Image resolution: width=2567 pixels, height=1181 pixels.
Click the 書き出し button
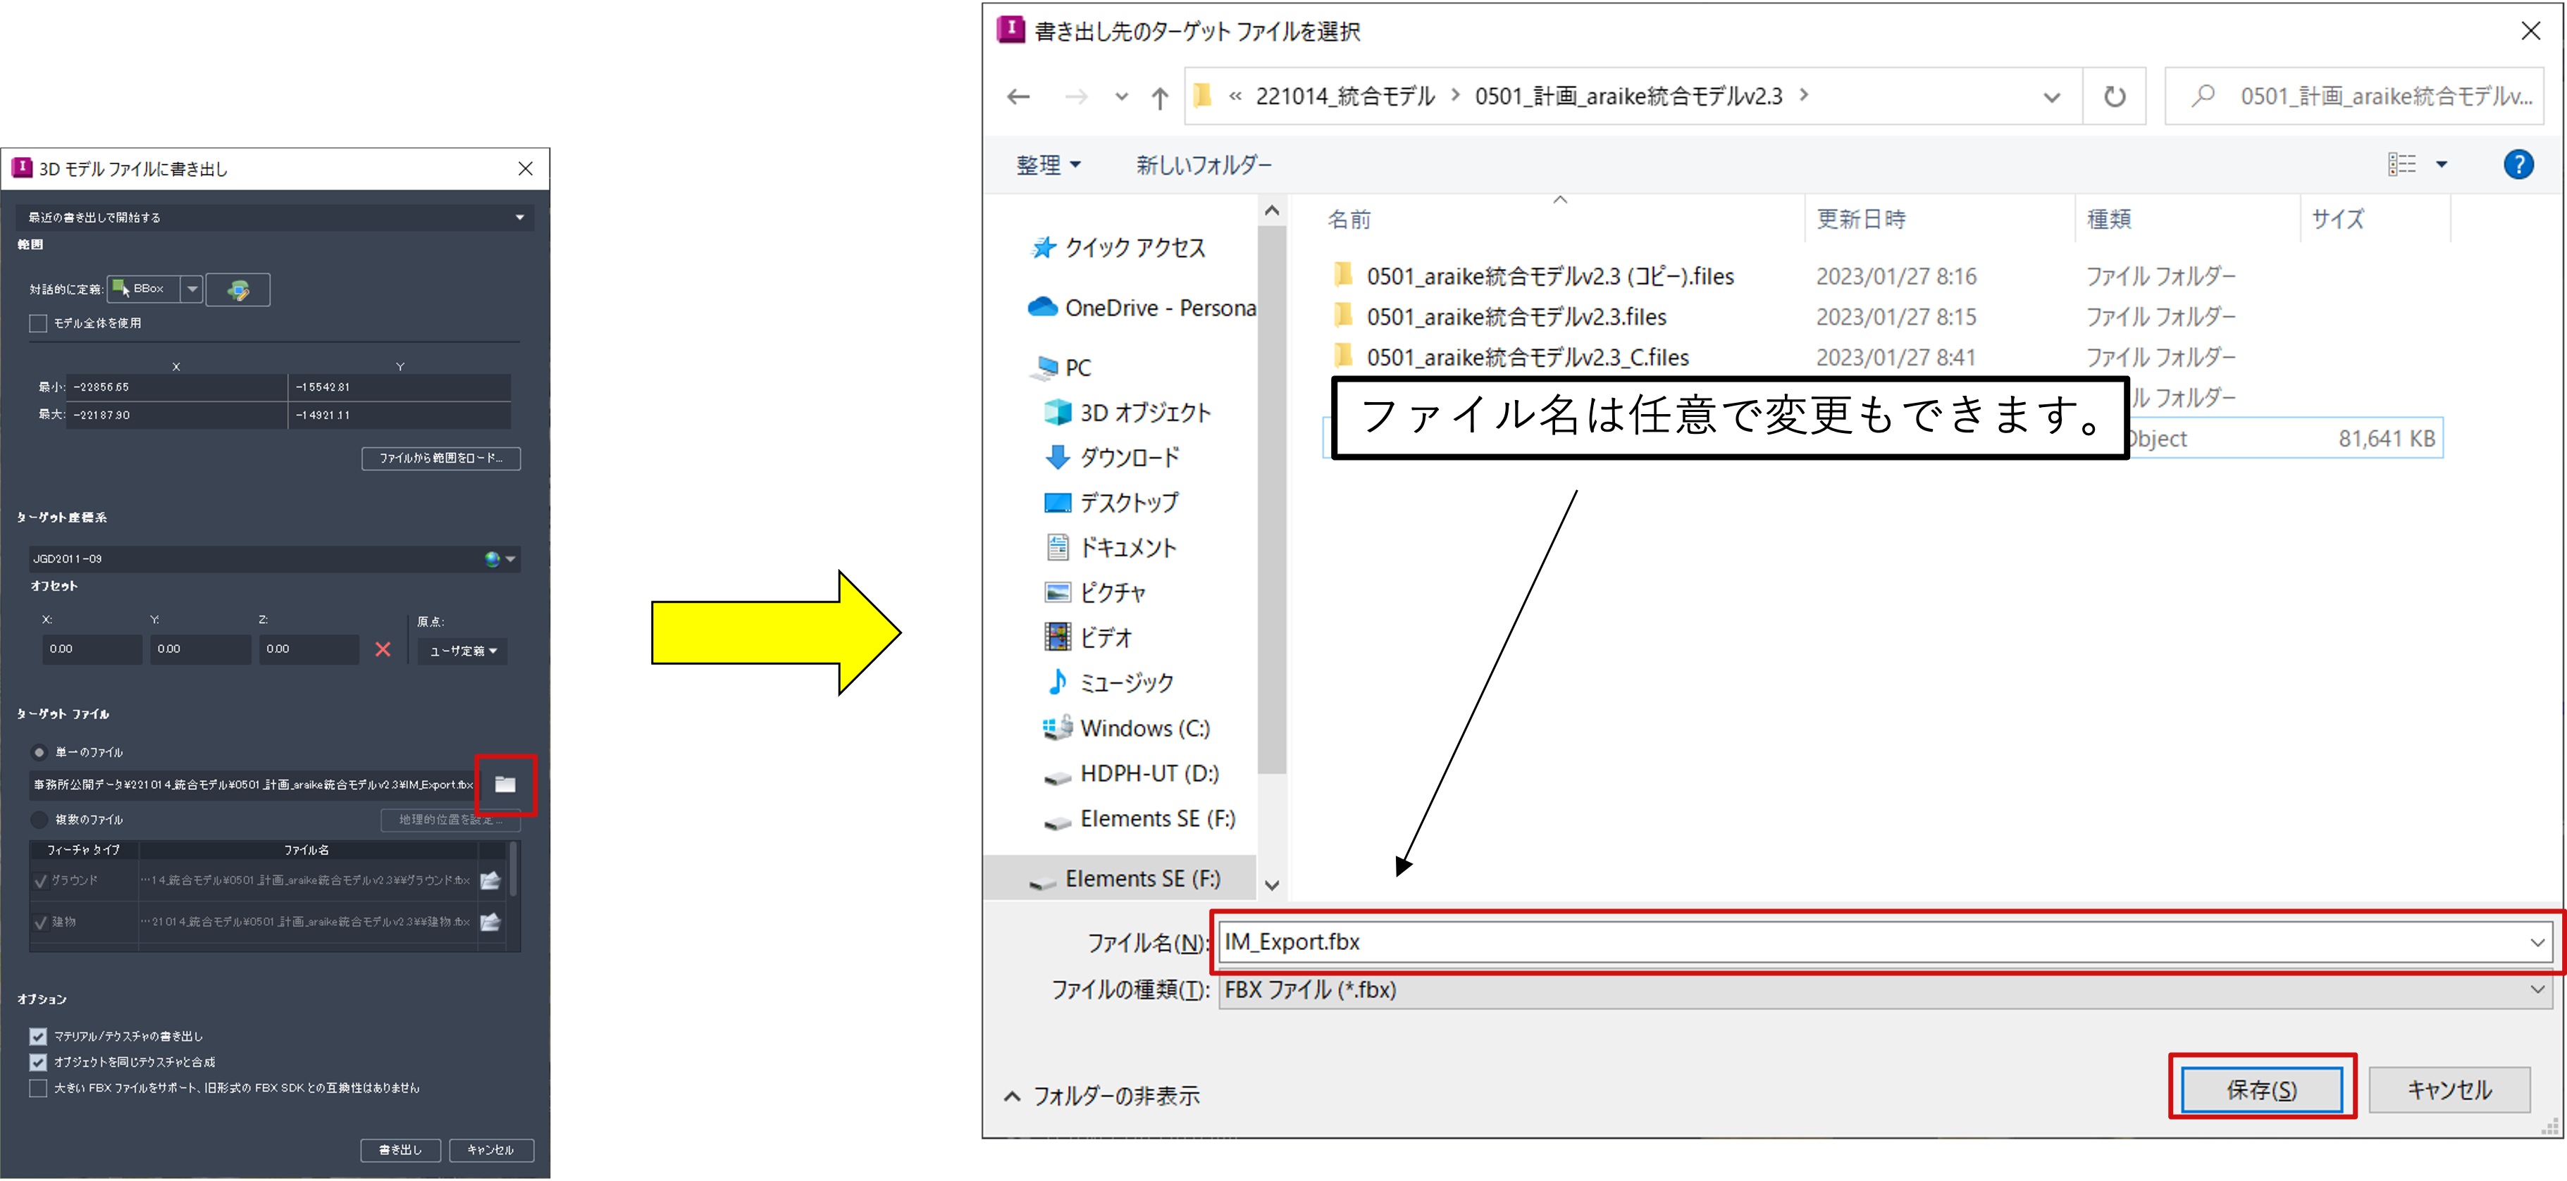point(401,1150)
